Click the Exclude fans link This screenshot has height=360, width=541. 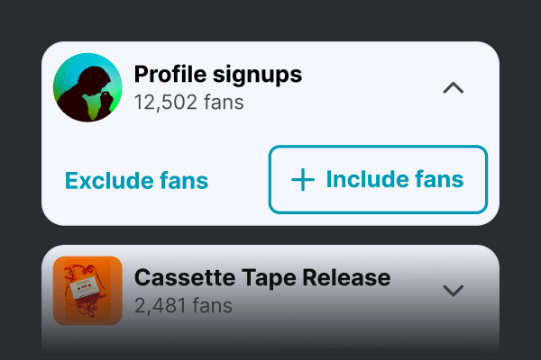tap(137, 181)
